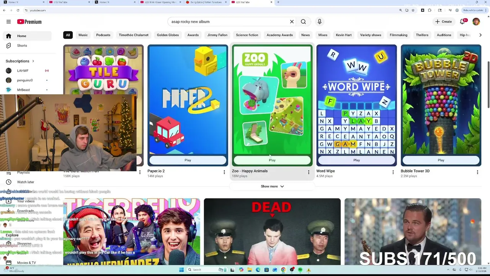Select the Music filter chip
Viewport: 490px width, 276px height.
[x=83, y=35]
